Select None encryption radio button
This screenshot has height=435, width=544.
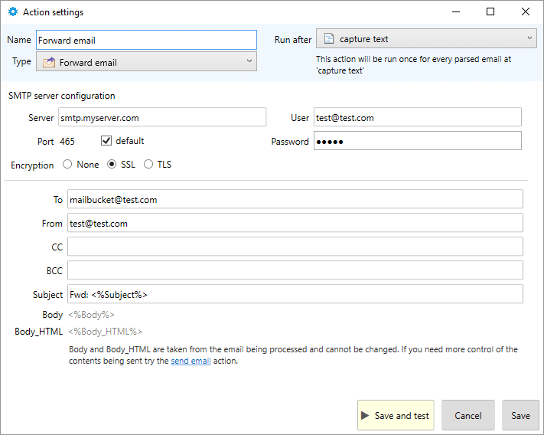click(67, 164)
